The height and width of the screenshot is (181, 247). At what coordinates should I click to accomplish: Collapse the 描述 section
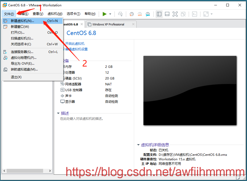58,113
